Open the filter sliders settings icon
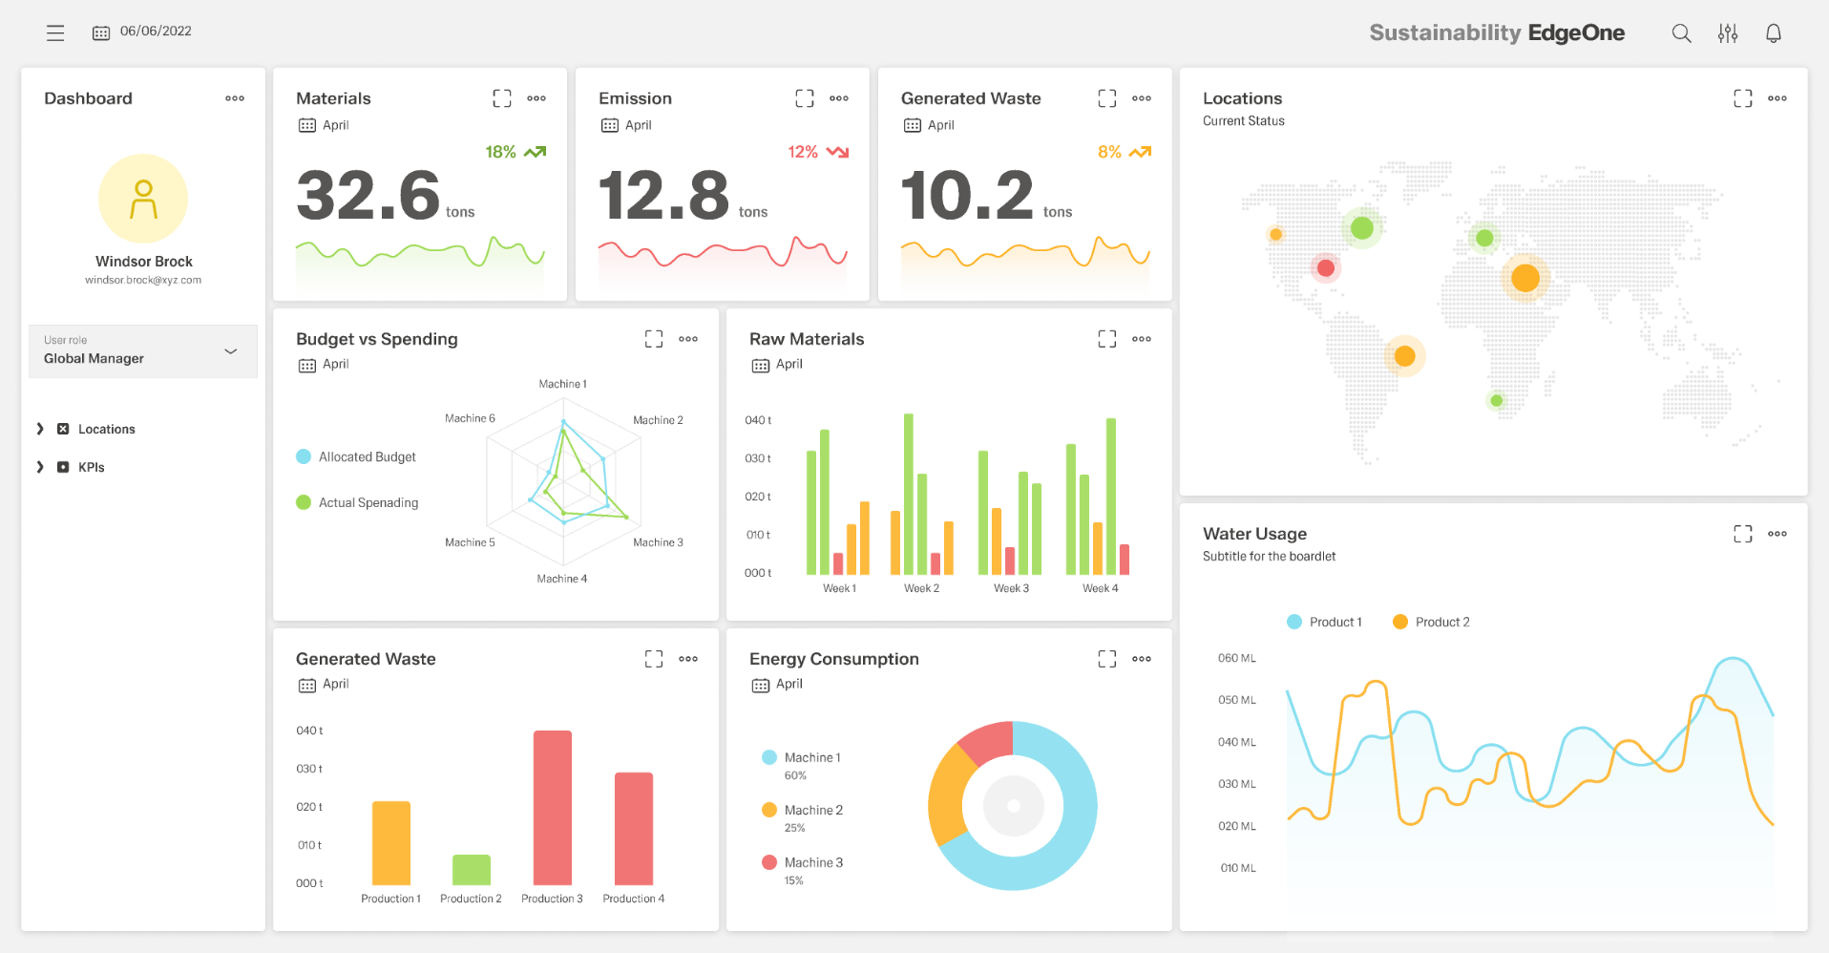The height and width of the screenshot is (953, 1829). [x=1727, y=33]
